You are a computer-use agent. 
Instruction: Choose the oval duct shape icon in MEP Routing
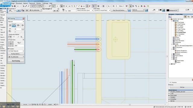pyautogui.click(x=18, y=25)
